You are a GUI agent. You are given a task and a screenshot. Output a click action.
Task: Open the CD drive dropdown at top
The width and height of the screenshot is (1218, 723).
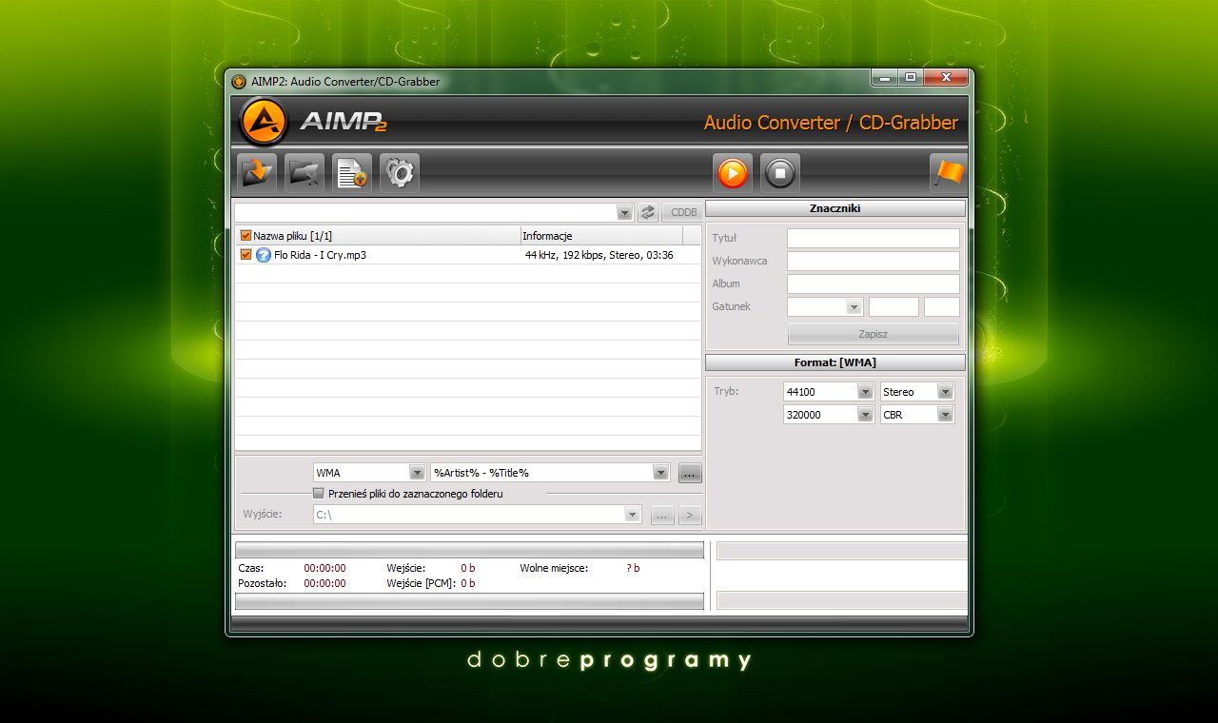coord(624,212)
